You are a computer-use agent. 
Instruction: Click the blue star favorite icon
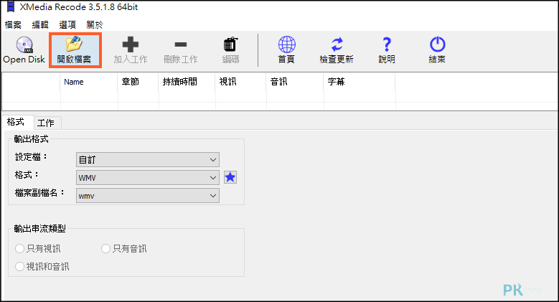coord(230,177)
